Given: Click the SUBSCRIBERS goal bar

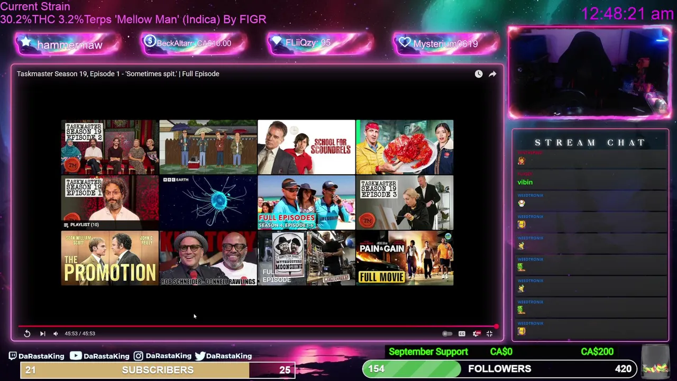Looking at the screenshot, I should [x=158, y=370].
